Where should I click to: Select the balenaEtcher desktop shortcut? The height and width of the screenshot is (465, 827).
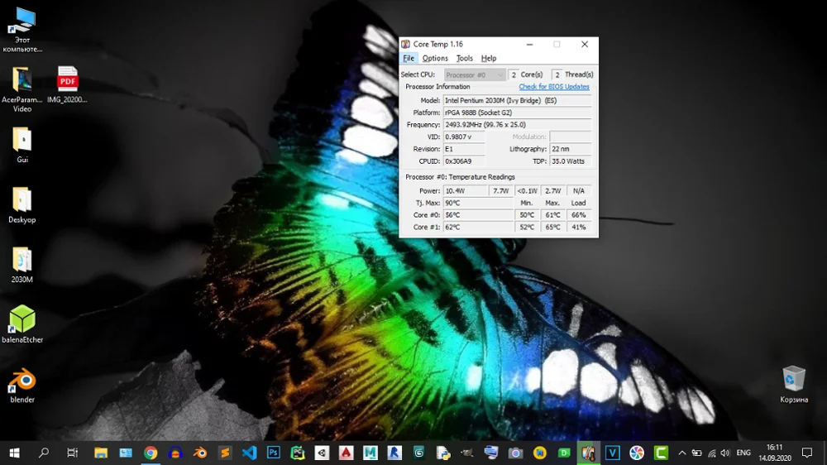(22, 324)
